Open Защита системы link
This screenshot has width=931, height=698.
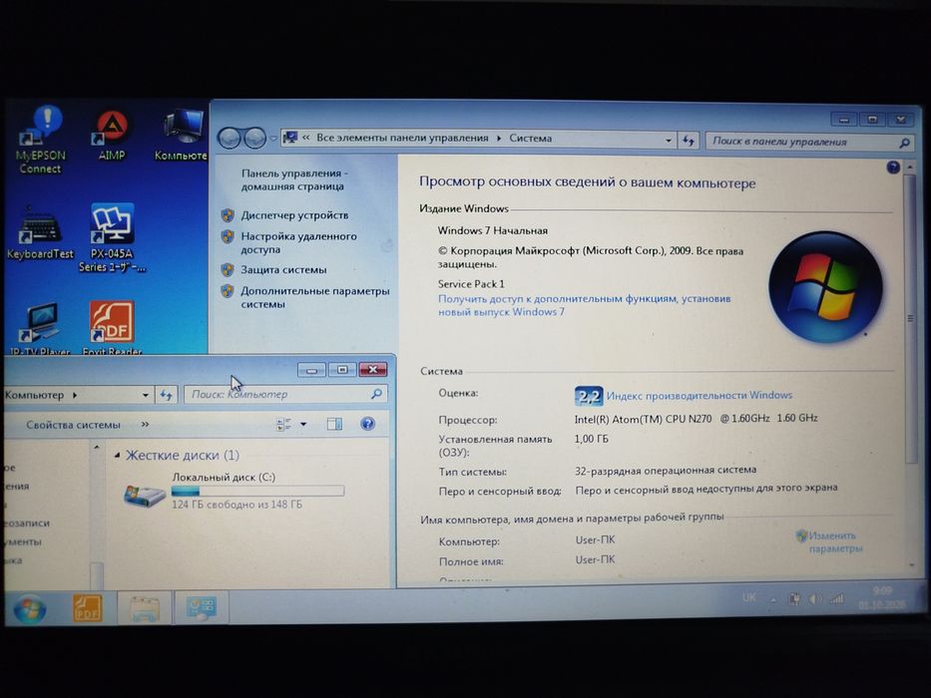pyautogui.click(x=283, y=269)
